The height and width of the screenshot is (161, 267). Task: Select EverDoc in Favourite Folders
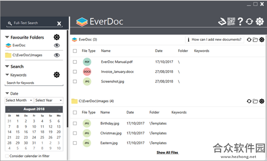(x=19, y=45)
